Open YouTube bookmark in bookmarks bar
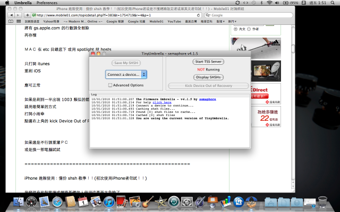This screenshot has width=340, height=212. point(174,21)
